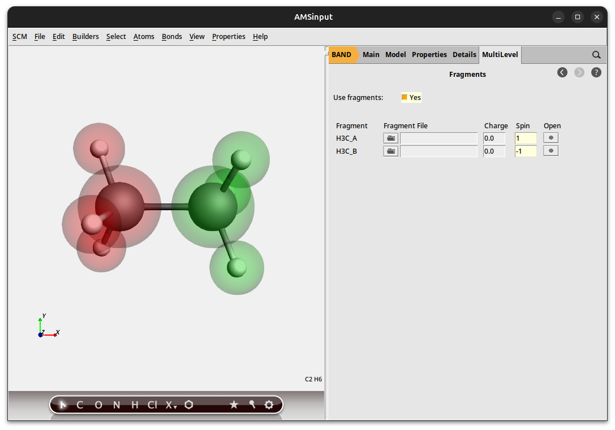This screenshot has width=615, height=430.
Task: Pick the Carbon element tool
Action: [x=79, y=405]
